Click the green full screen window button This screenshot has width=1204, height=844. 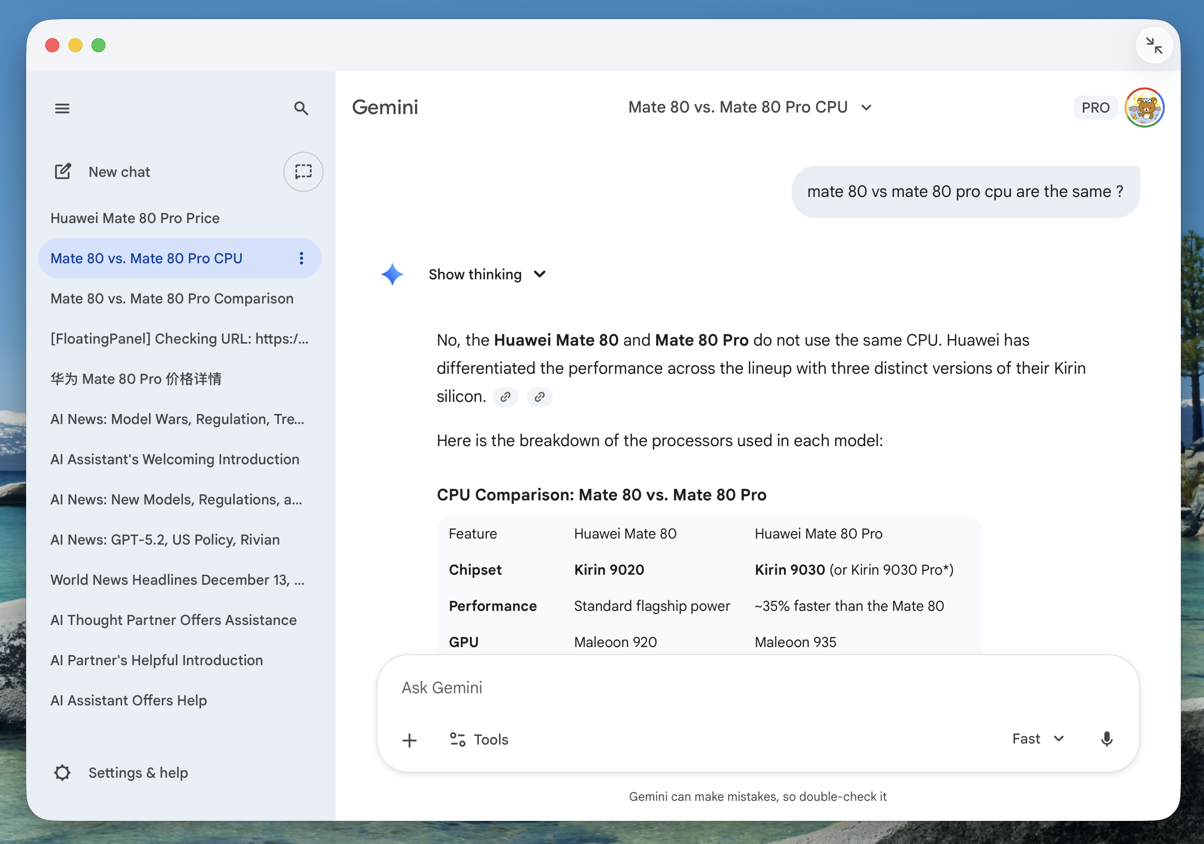click(98, 46)
